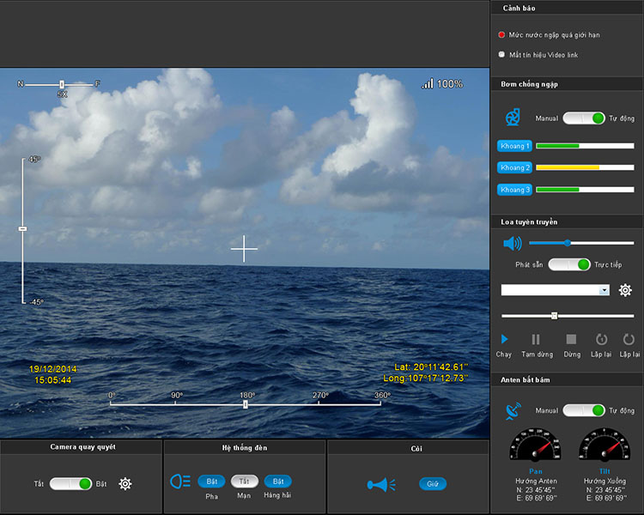Click the Pan antenna direction gauge
Screen dimensions: 644x515
coord(535,446)
